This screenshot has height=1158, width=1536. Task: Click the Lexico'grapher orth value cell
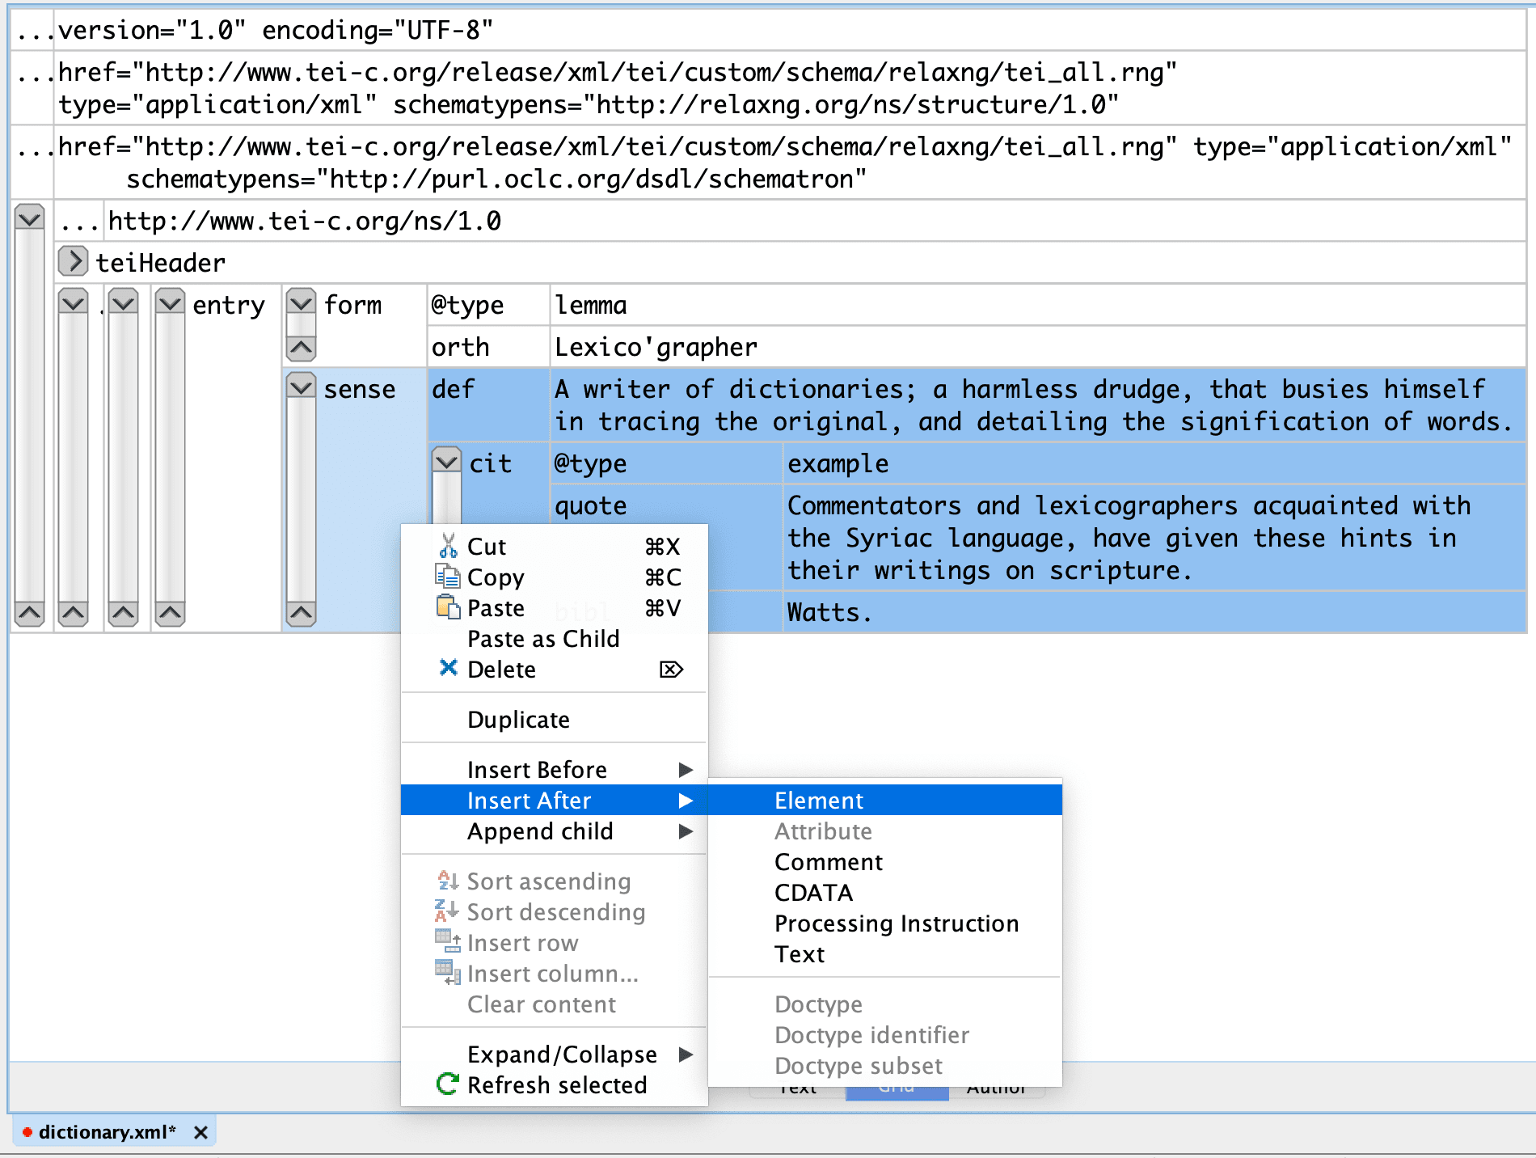tap(656, 347)
